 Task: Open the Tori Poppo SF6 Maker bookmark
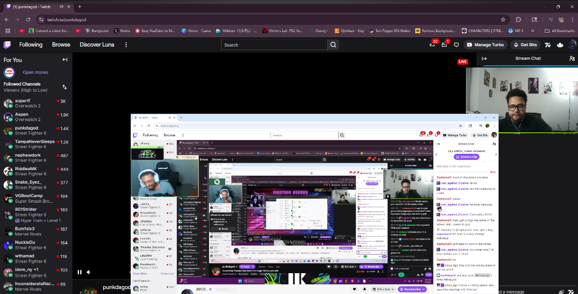click(389, 31)
